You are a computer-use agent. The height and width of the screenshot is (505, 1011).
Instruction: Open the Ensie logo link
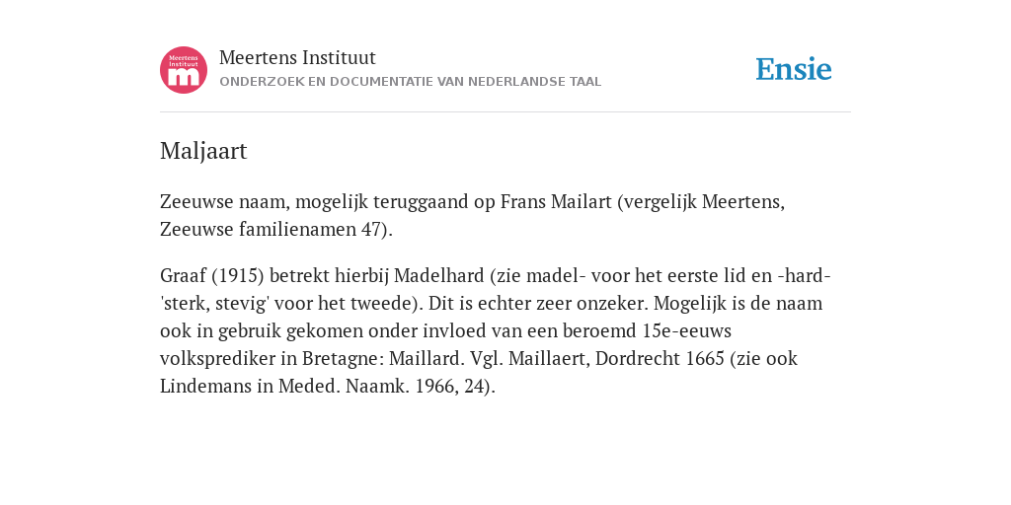(x=794, y=69)
